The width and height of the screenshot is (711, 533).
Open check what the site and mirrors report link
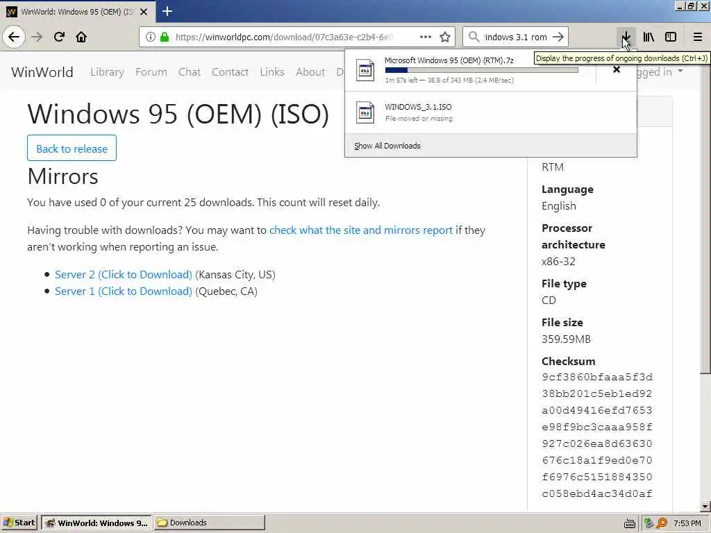click(361, 230)
